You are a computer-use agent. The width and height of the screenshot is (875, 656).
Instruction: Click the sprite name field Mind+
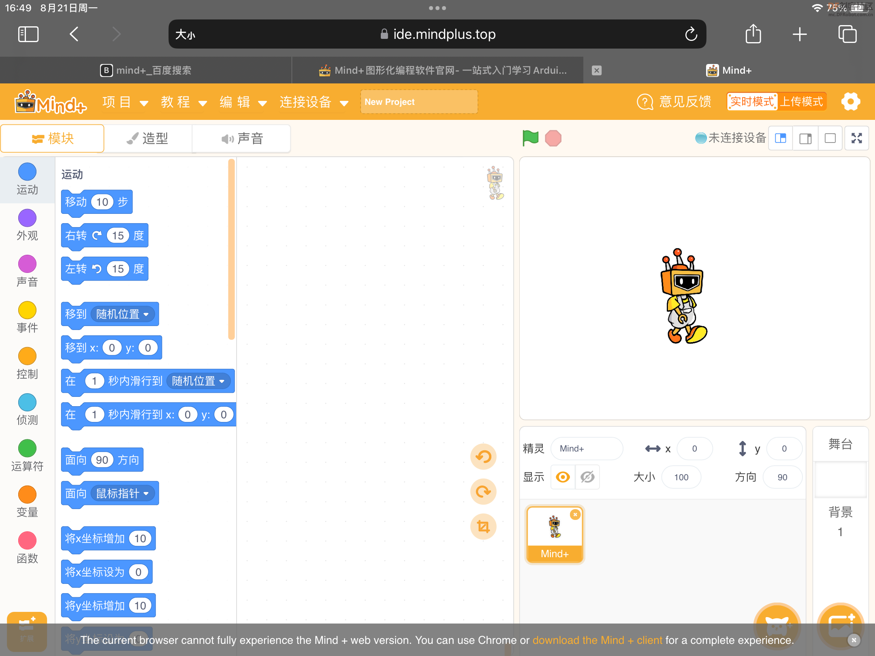[586, 448]
